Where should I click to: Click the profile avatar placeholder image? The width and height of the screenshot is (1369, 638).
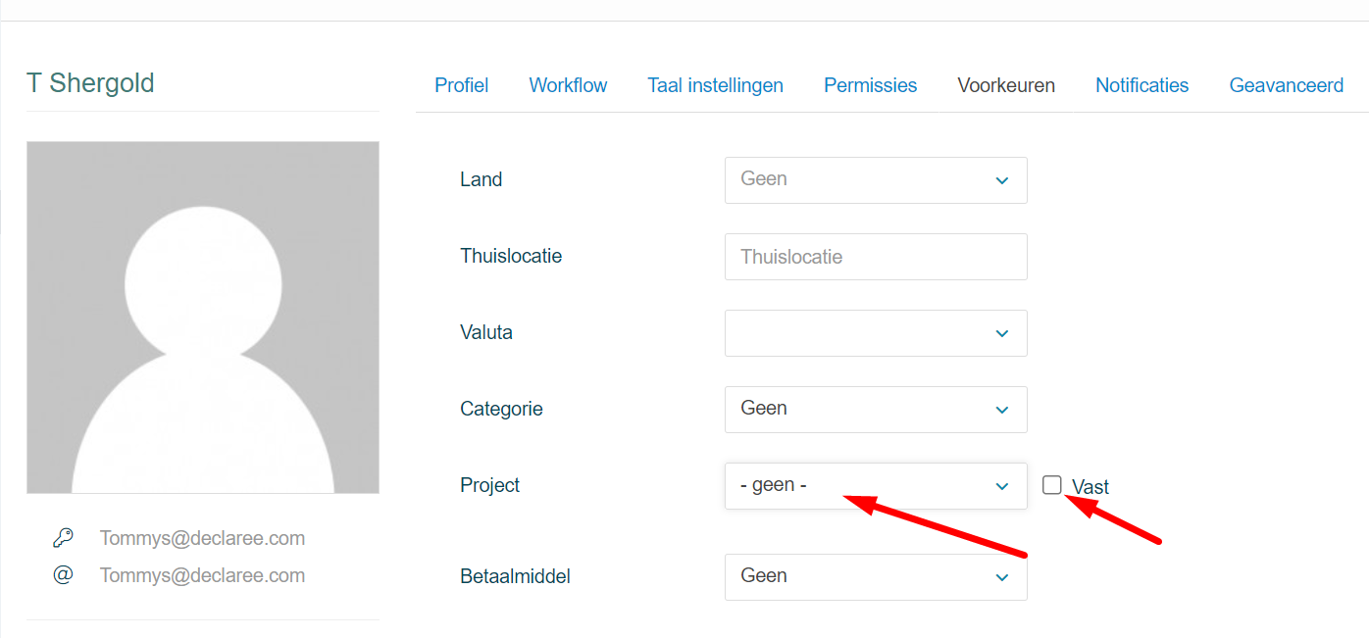203,317
